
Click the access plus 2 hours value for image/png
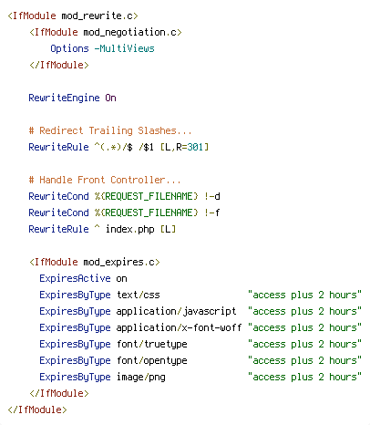[304, 377]
